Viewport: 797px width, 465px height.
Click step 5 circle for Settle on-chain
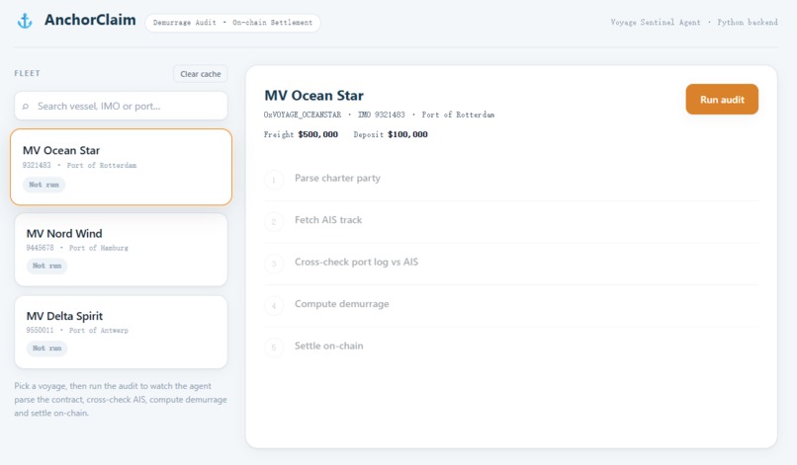click(274, 348)
